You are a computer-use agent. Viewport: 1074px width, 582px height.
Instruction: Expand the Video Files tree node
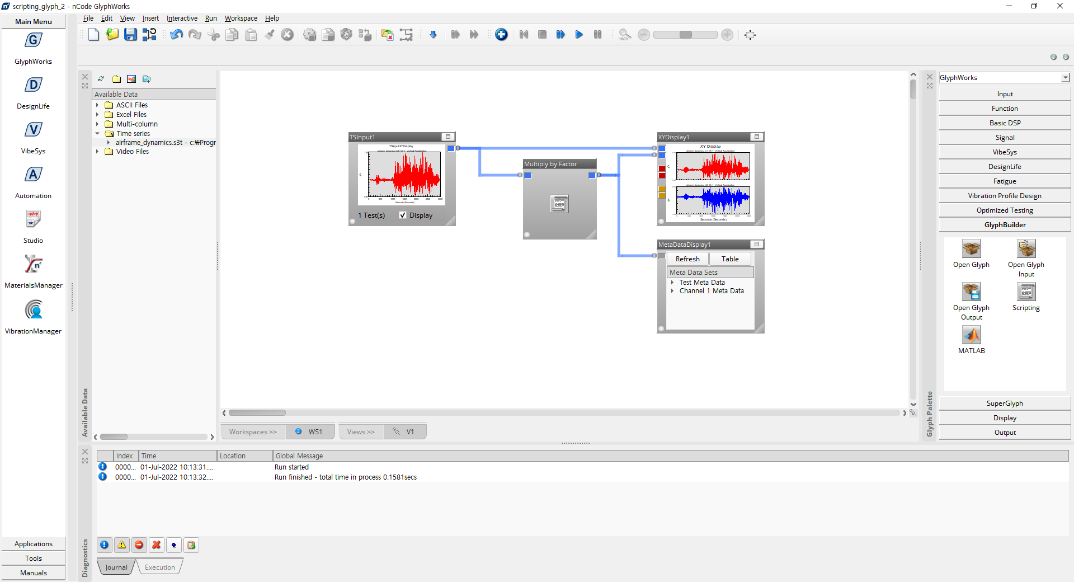[x=97, y=152]
